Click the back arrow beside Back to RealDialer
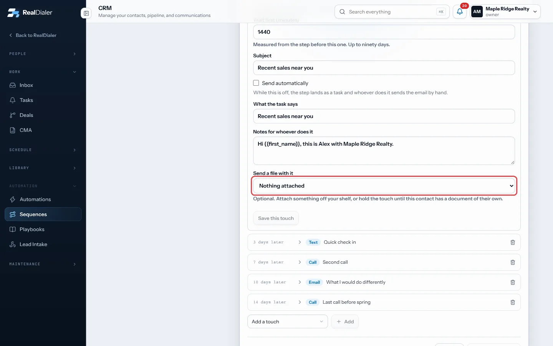553x346 pixels. coord(11,35)
